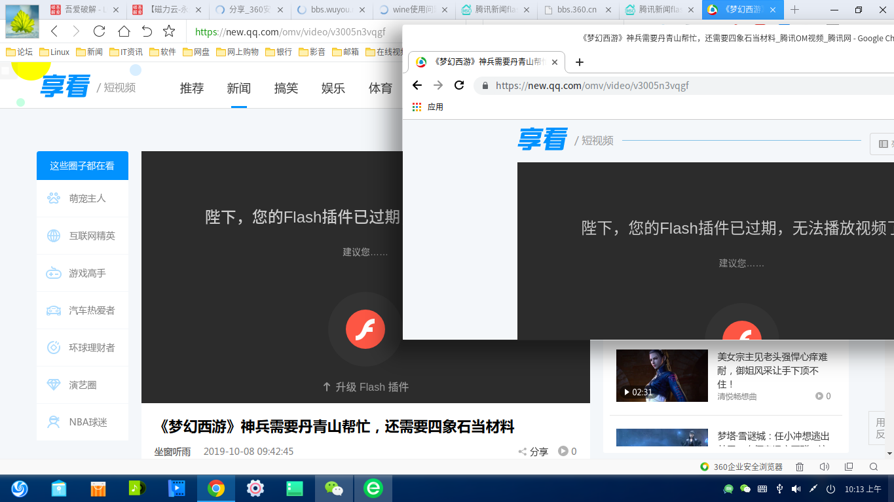Open the settings gear in the taskbar
Viewport: 894px width, 502px height.
pos(255,488)
